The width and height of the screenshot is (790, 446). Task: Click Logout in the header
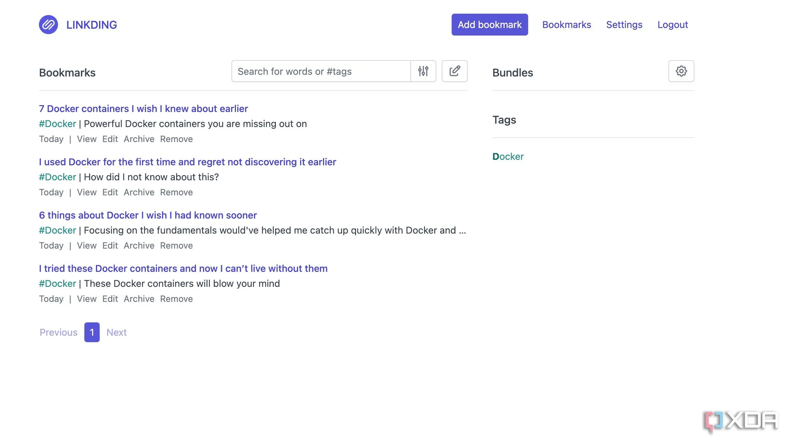(x=672, y=25)
